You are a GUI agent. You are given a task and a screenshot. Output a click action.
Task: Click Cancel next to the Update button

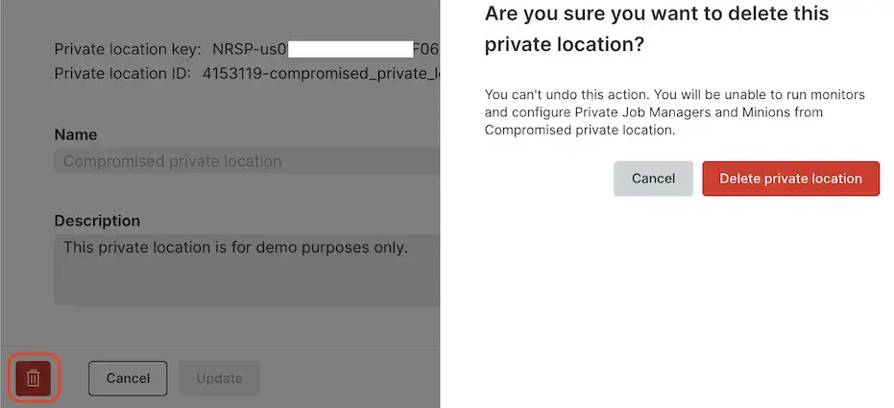coord(128,378)
